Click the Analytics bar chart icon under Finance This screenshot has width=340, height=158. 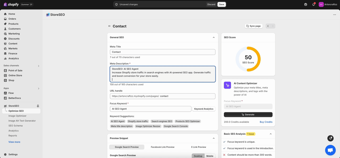click(x=5, y=58)
